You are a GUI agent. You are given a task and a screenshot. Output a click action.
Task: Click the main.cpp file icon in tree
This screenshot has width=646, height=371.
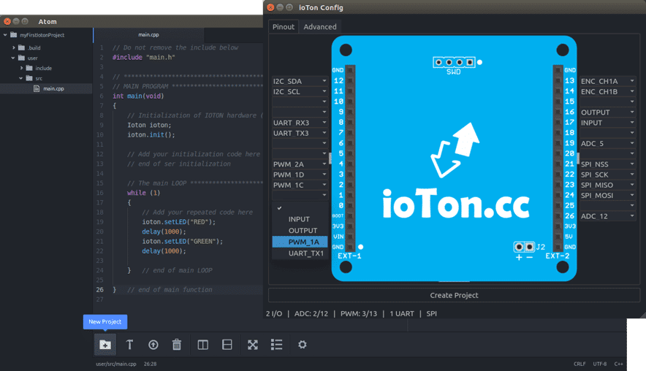tap(37, 88)
